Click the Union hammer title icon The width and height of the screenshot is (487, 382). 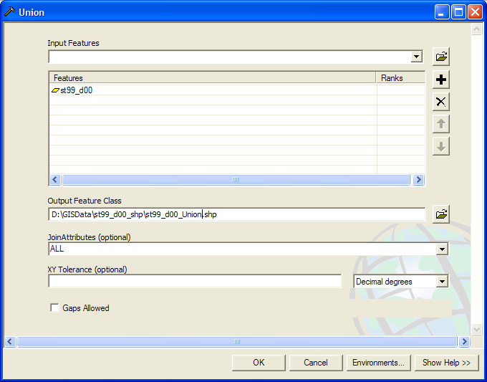coord(10,12)
